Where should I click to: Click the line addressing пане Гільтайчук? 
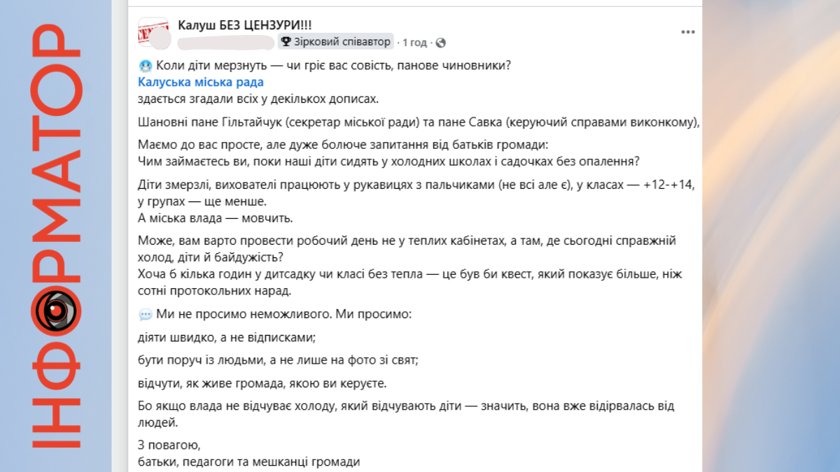pos(419,122)
